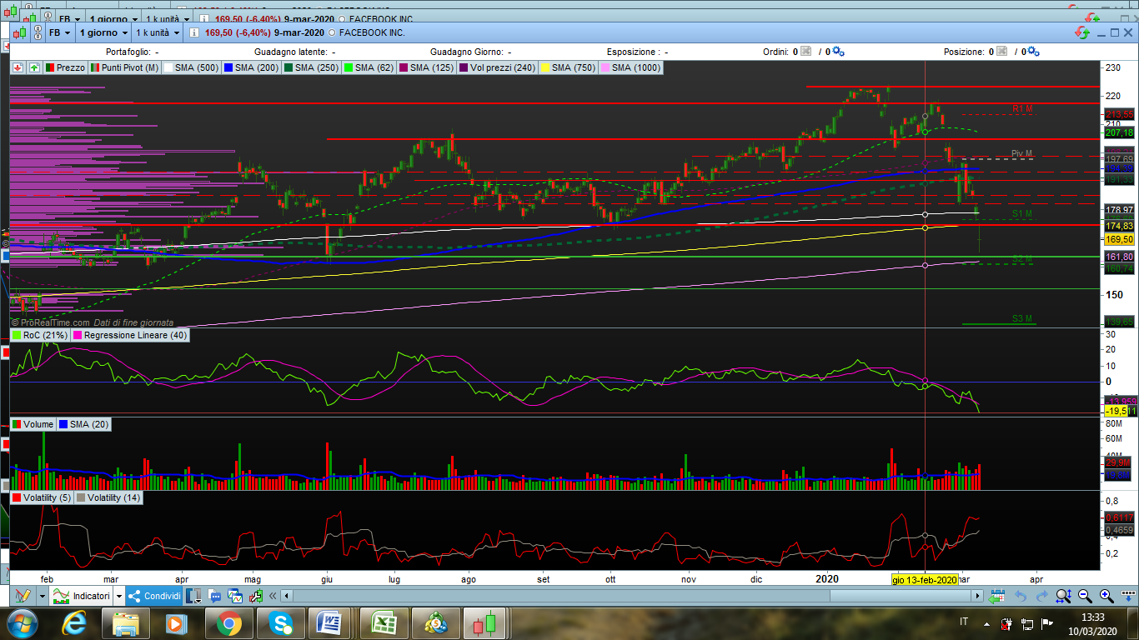Click the SMA (62) green color swatch

point(349,67)
